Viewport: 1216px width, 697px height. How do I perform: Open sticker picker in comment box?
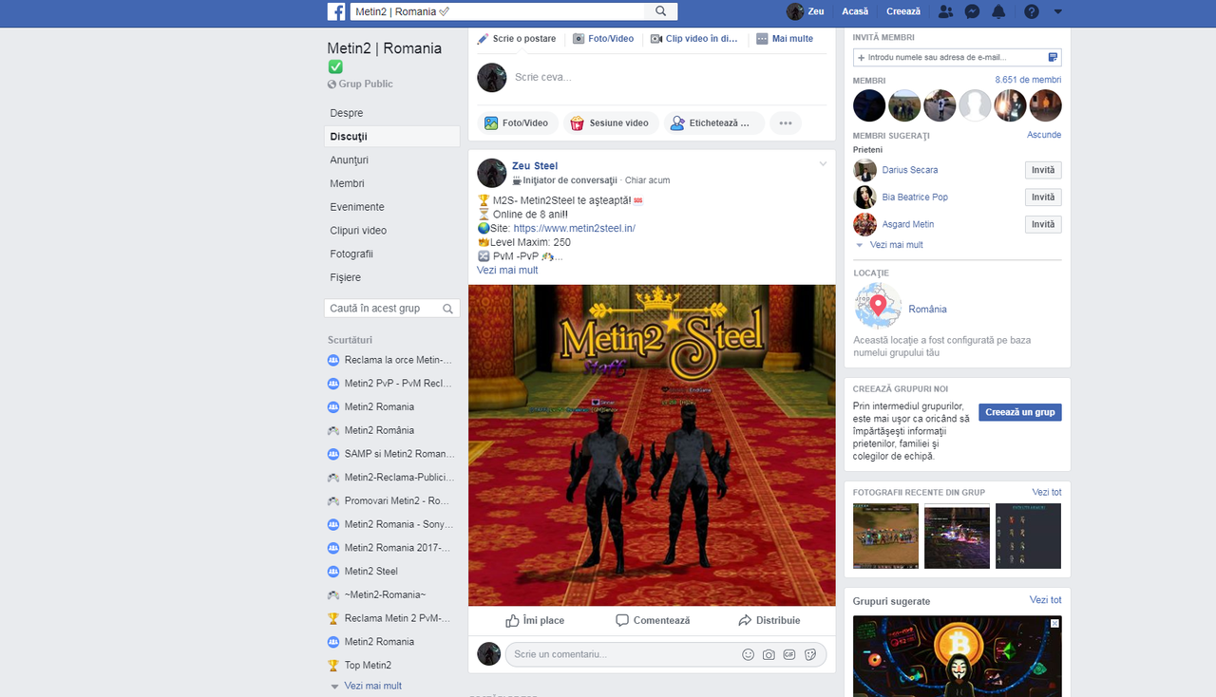click(x=810, y=654)
